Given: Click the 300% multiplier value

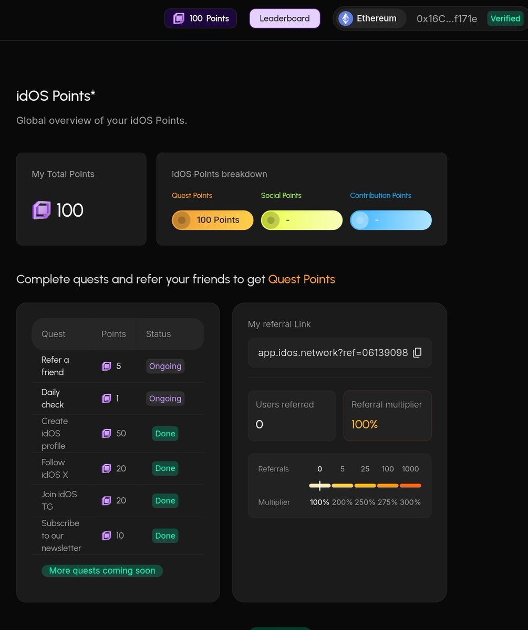Looking at the screenshot, I should tap(410, 502).
